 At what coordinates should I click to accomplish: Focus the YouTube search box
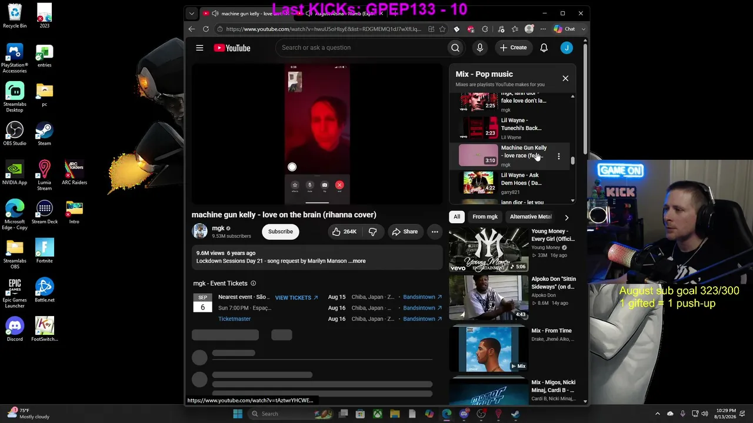point(362,48)
